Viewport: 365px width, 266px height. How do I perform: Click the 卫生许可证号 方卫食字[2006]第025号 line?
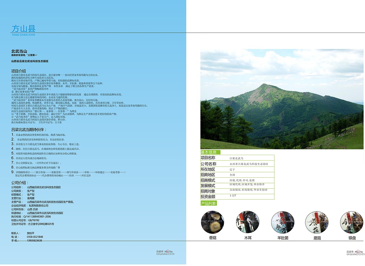click(x=33, y=224)
